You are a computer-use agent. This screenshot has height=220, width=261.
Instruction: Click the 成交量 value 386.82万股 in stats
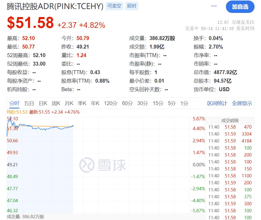(162, 38)
